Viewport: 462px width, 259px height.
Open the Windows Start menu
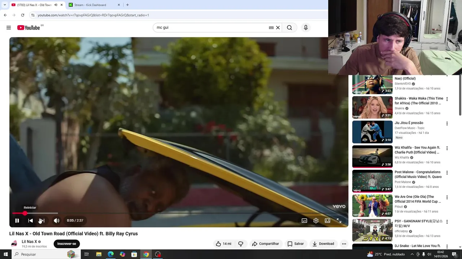pos(5,254)
